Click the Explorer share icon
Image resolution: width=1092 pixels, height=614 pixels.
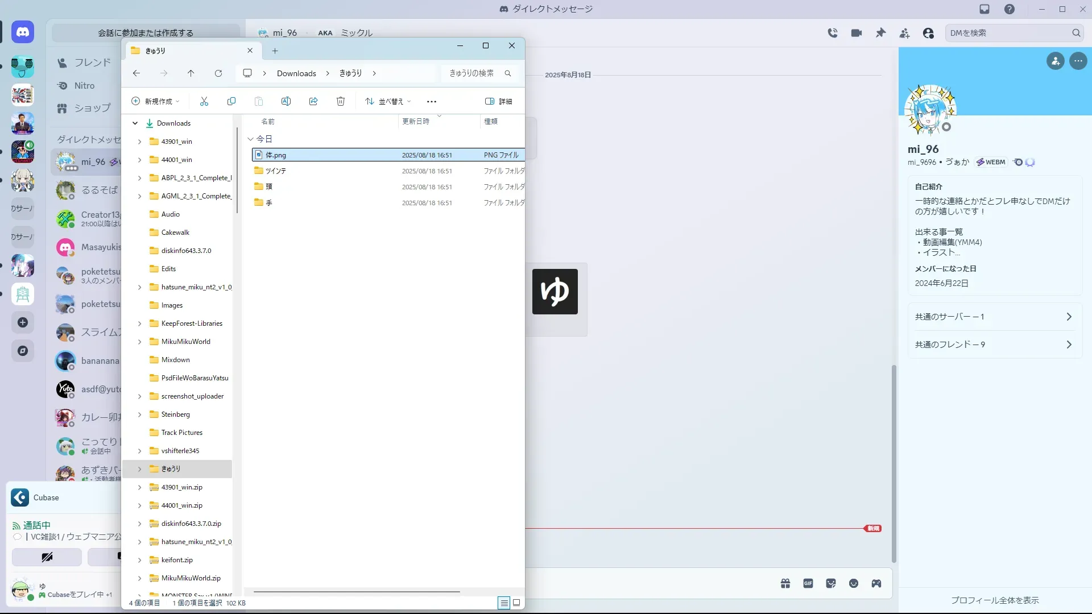(313, 101)
